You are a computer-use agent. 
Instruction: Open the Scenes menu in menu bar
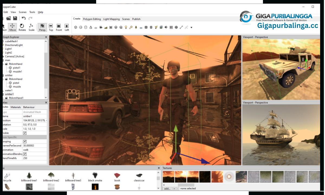tap(22, 12)
